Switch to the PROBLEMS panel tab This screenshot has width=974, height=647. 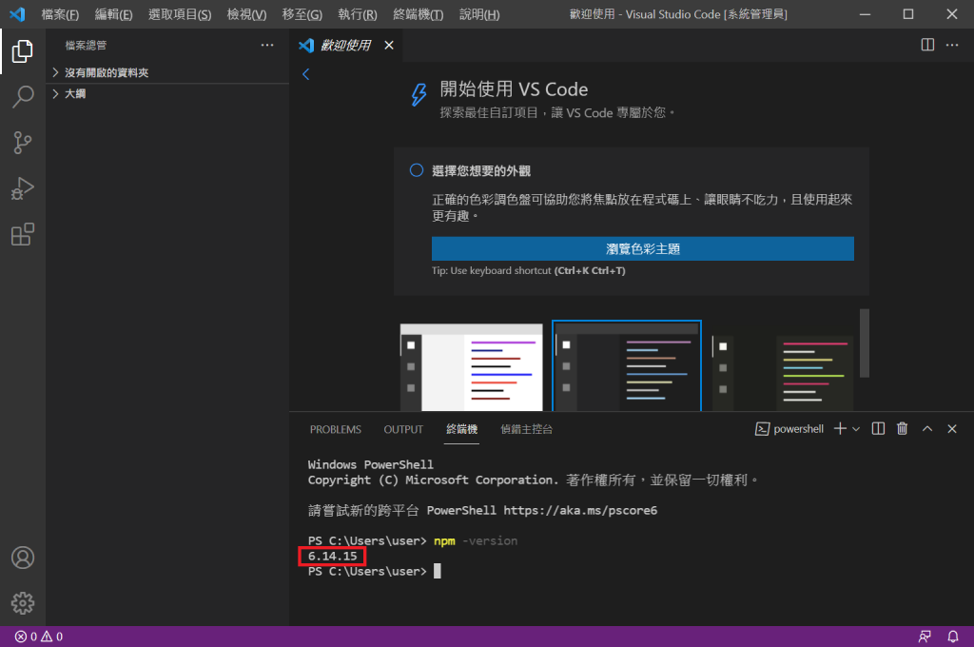point(336,429)
